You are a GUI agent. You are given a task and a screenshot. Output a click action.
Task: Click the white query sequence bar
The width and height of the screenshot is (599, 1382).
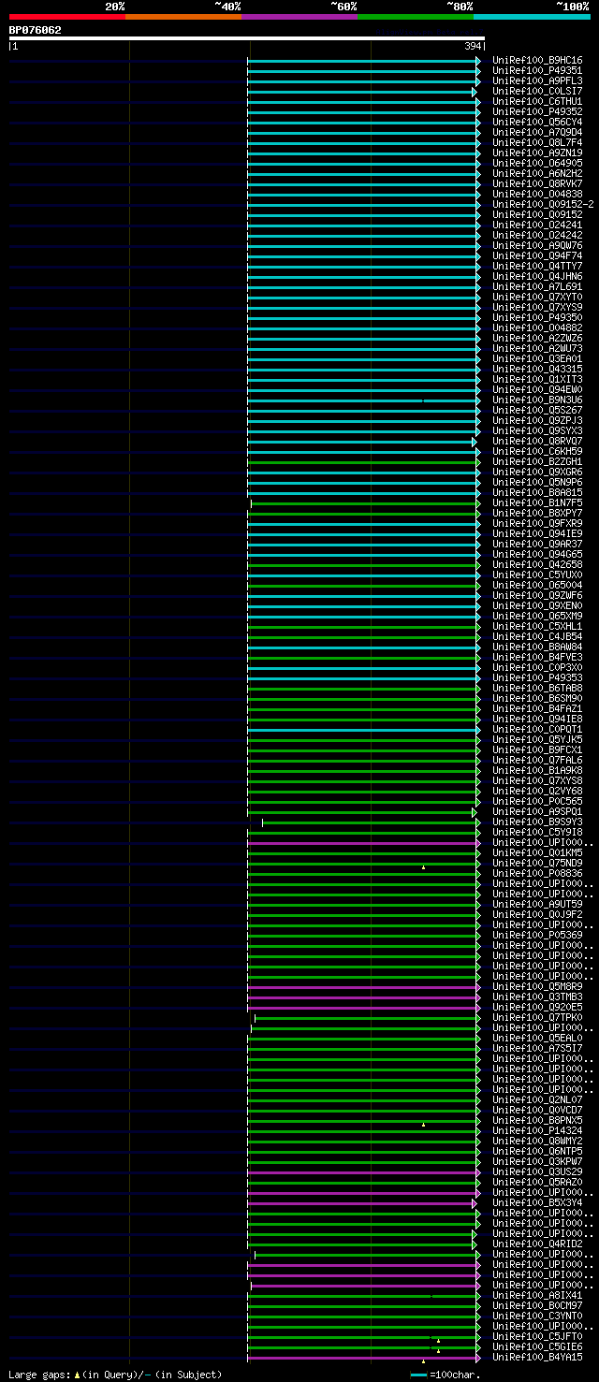point(247,38)
